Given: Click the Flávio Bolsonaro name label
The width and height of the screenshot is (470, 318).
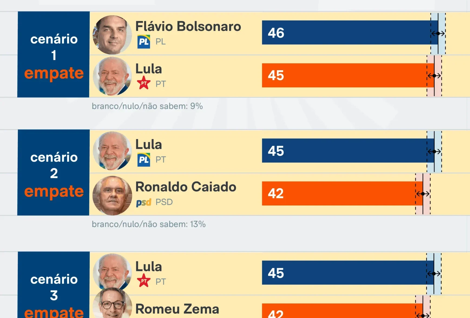Looking at the screenshot, I should pos(188,26).
